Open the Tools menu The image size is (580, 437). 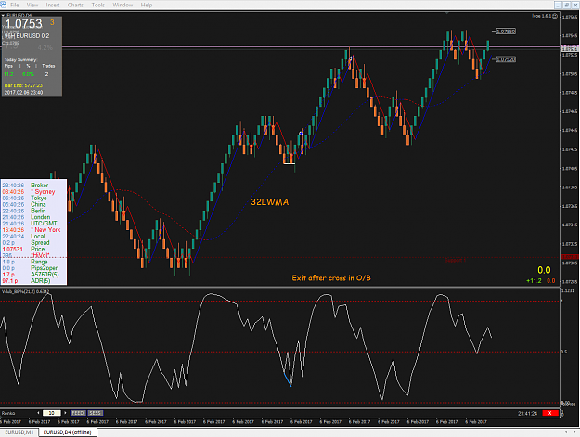click(x=98, y=5)
